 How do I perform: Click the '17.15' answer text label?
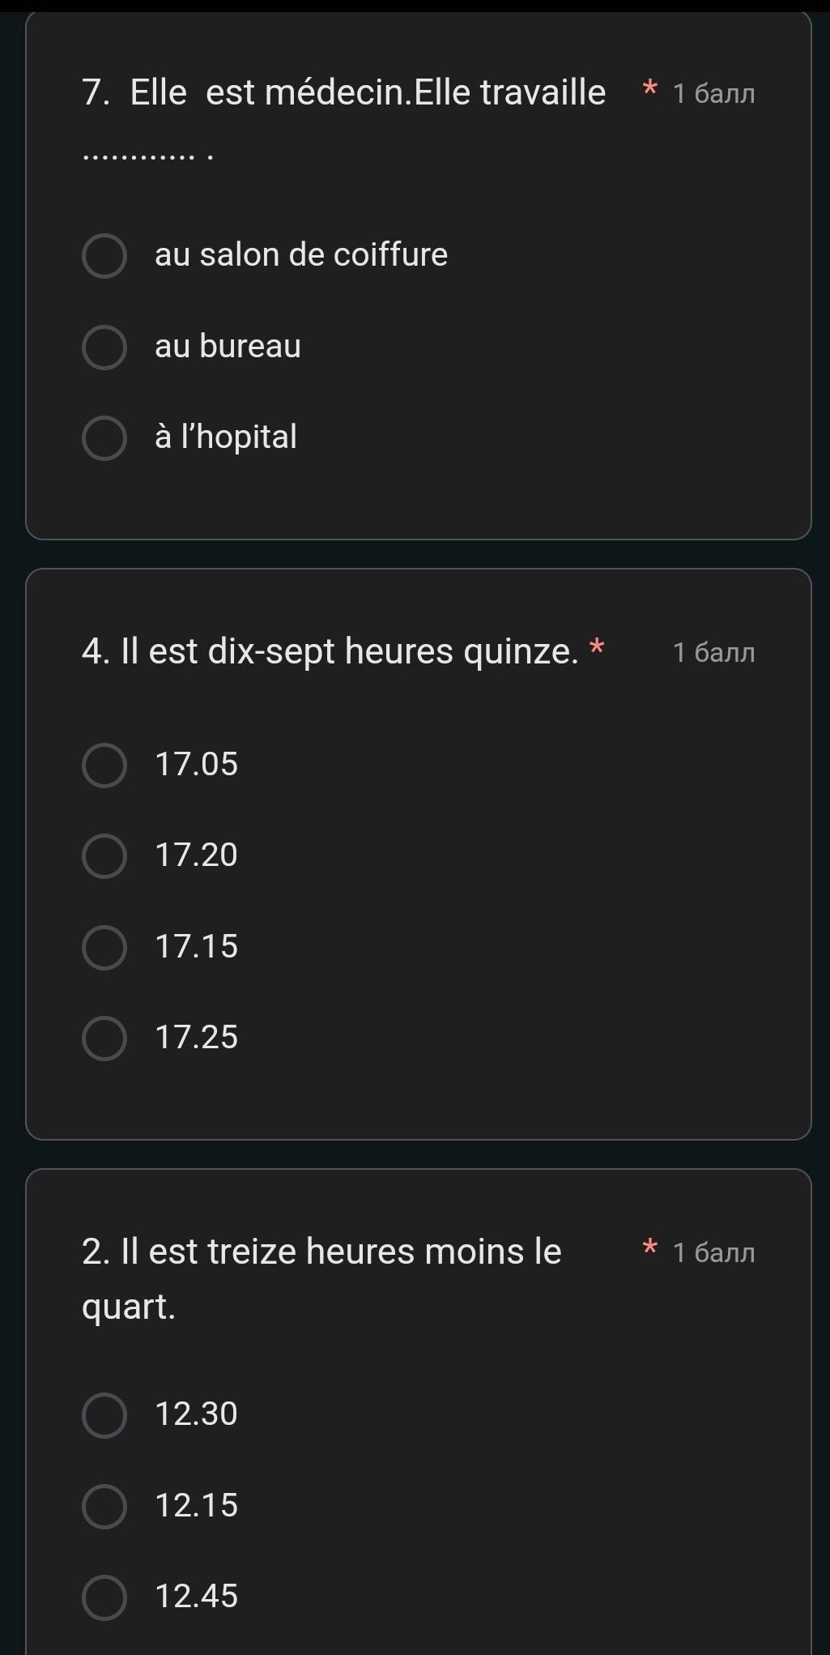click(196, 947)
